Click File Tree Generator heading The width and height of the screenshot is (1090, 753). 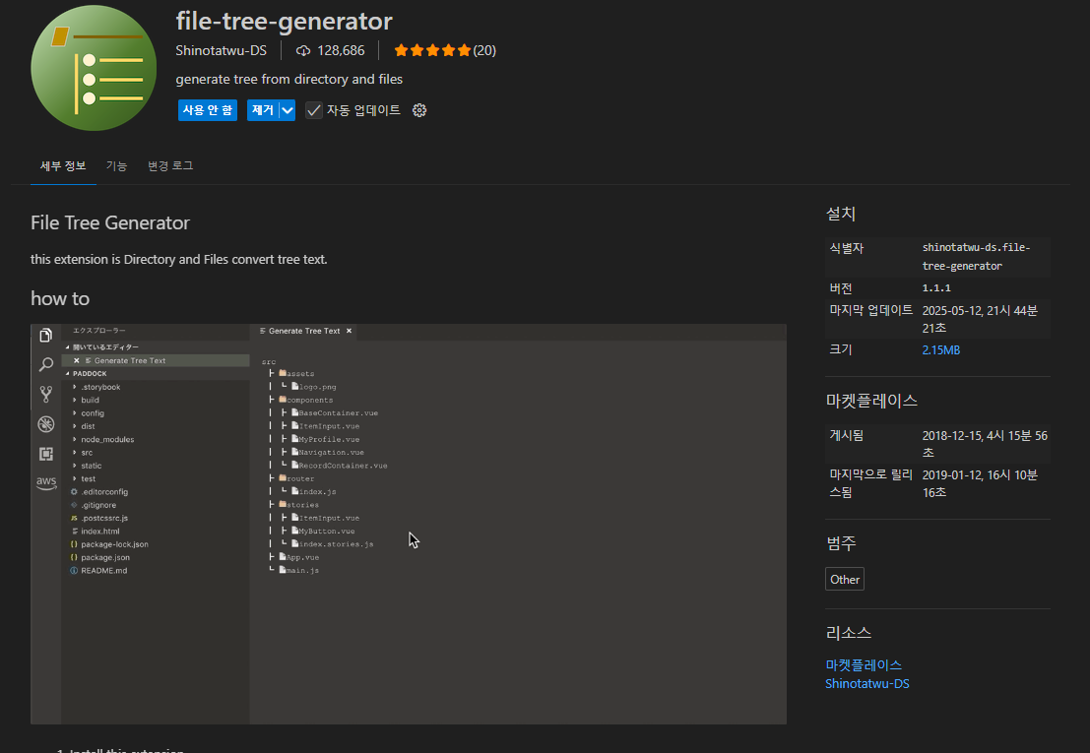pyautogui.click(x=110, y=223)
